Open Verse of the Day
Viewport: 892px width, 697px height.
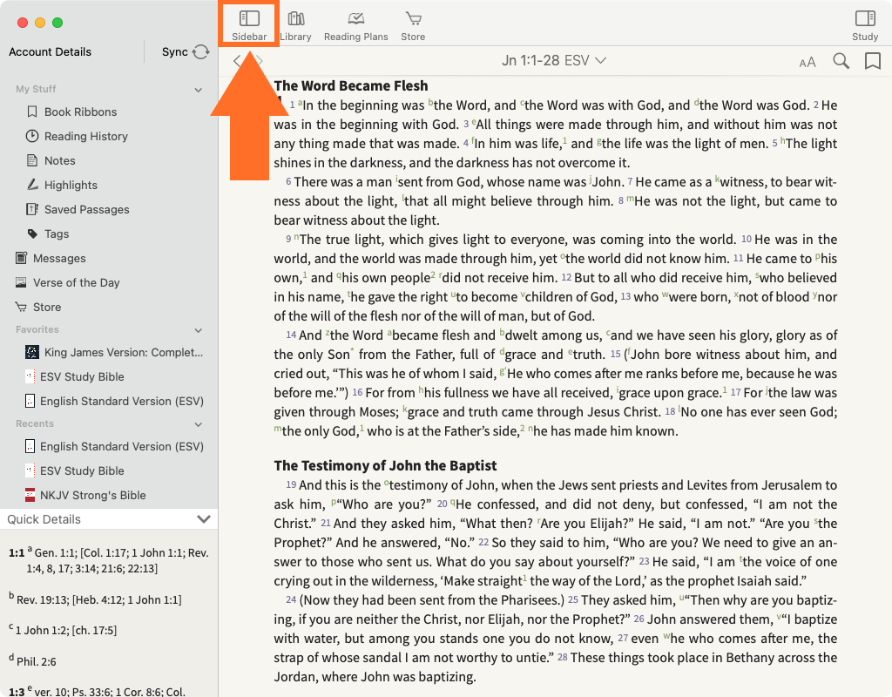click(x=76, y=282)
